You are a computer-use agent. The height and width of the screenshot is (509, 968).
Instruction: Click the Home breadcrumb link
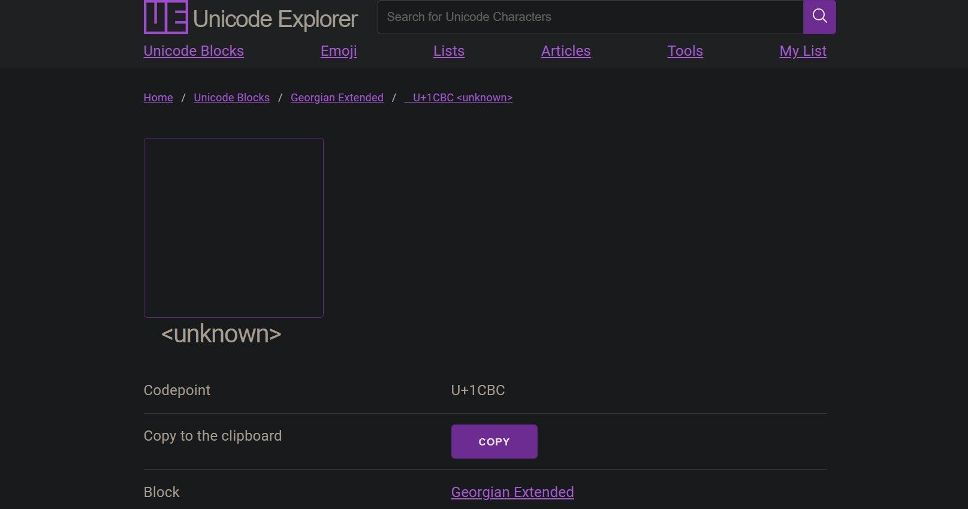pyautogui.click(x=158, y=98)
